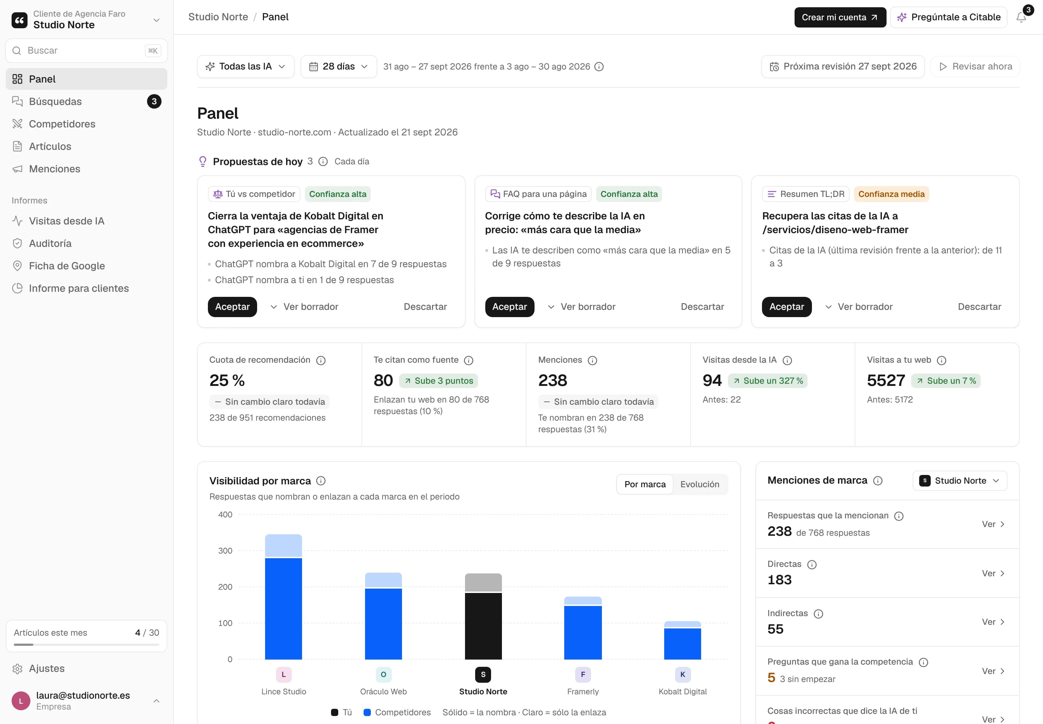Viewport: 1043px width, 724px height.
Task: Click the Studio Norte S badge under chart
Action: click(x=483, y=674)
